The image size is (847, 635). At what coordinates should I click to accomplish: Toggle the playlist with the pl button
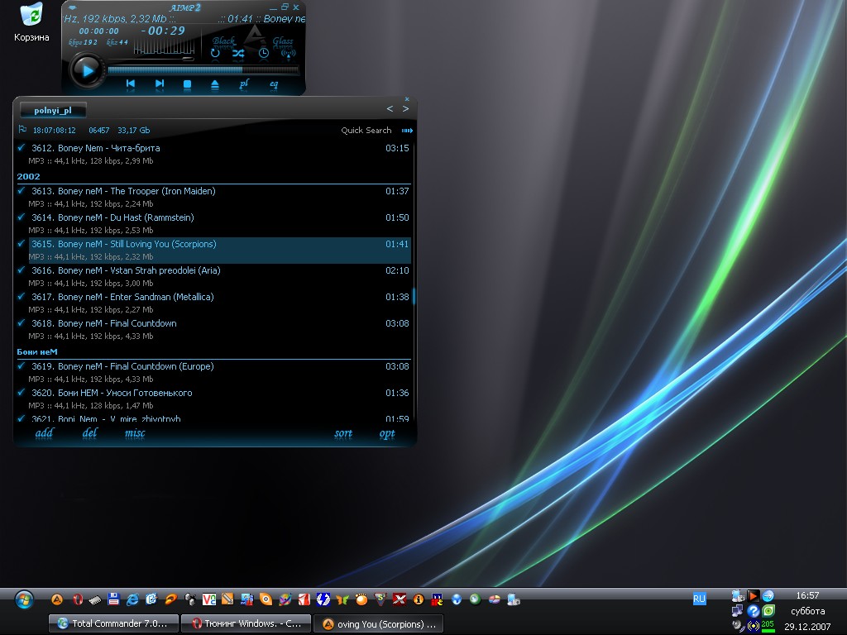[x=244, y=84]
